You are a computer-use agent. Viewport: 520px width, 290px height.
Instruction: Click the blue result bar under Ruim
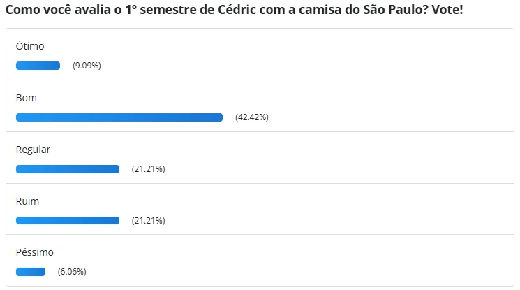pos(68,221)
